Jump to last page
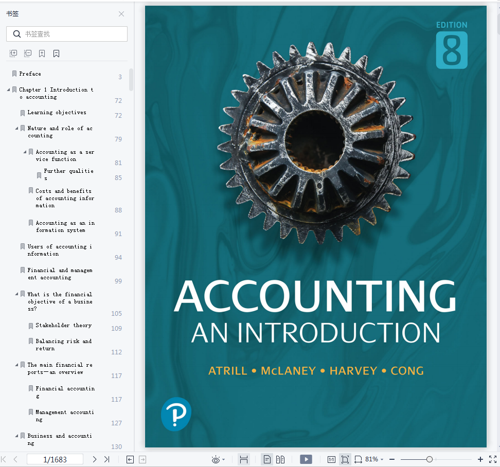The height and width of the screenshot is (467, 500). 107,459
